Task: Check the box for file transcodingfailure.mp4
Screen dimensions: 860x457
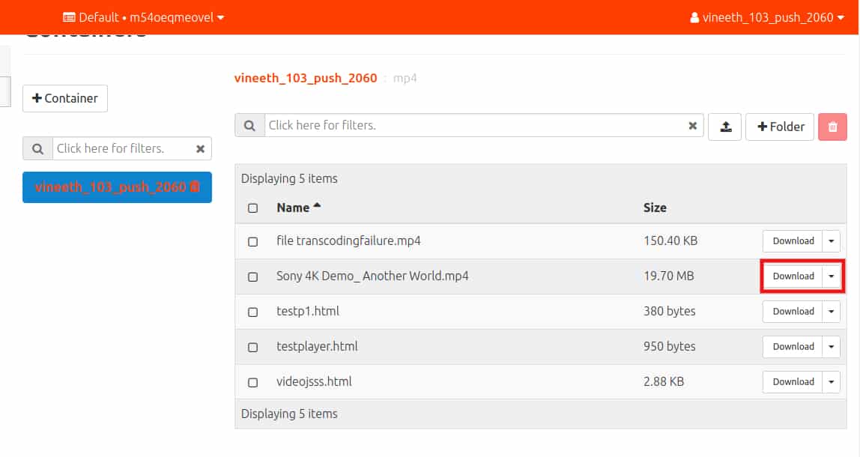Action: tap(252, 241)
